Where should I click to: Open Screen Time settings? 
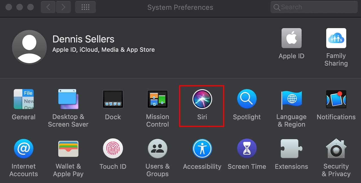[247, 149]
